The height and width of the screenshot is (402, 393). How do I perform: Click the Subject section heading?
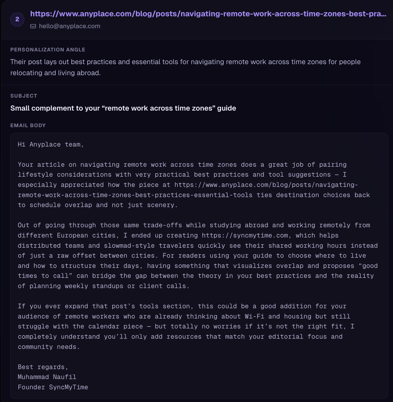click(24, 96)
